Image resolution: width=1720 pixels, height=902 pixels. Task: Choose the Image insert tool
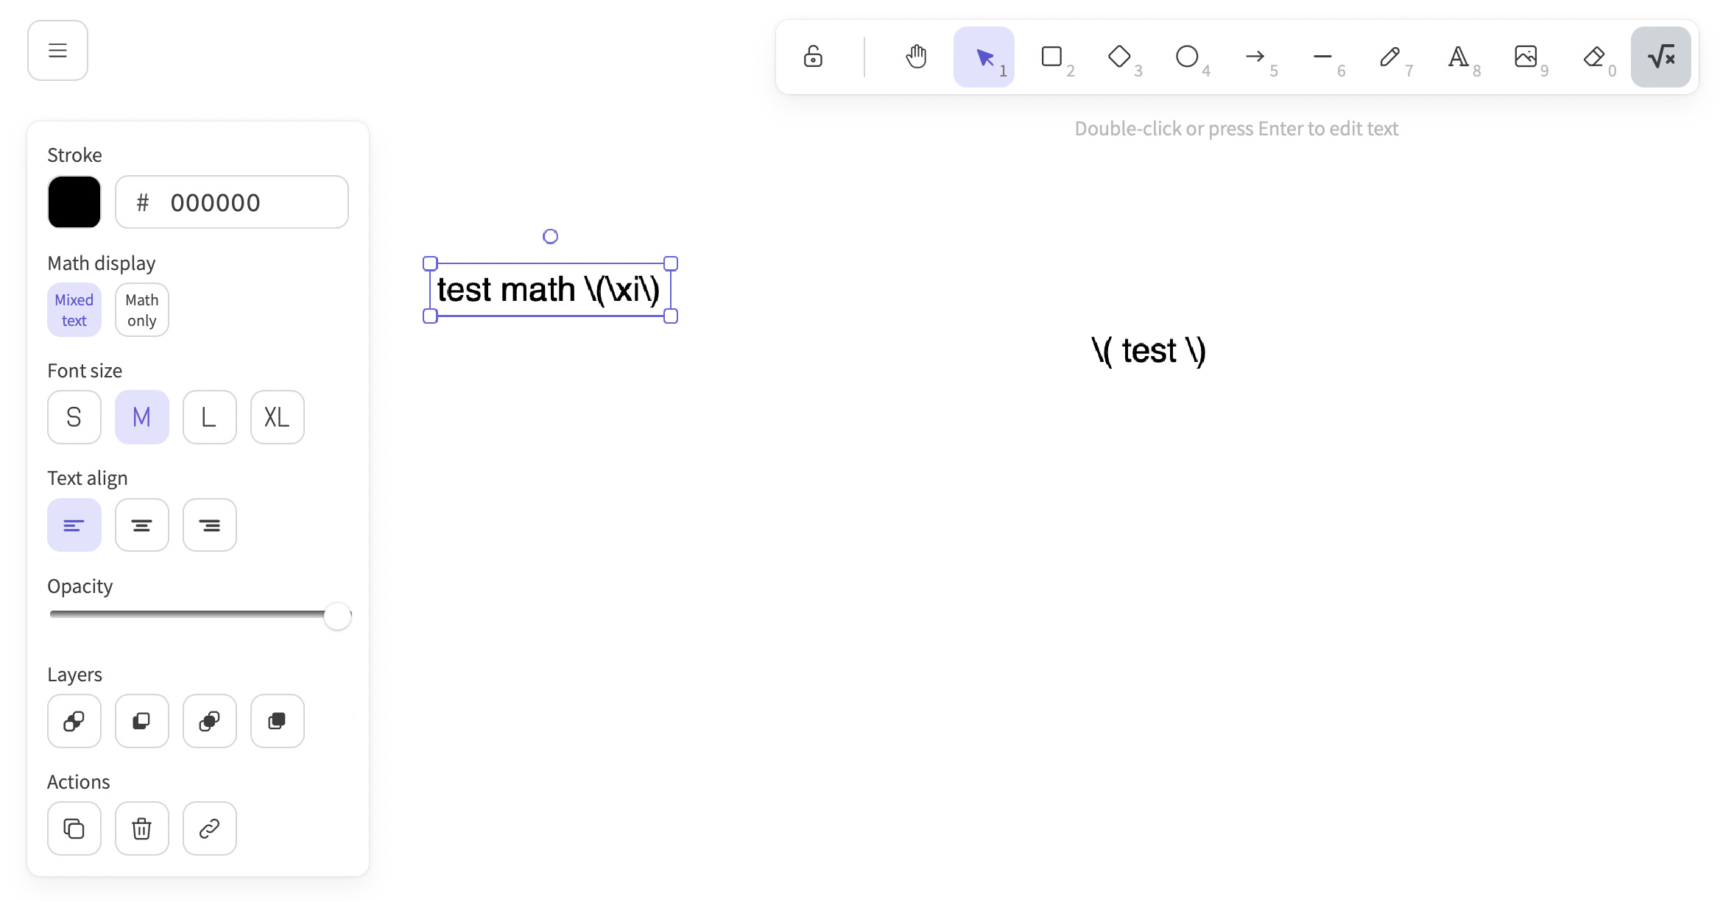[x=1526, y=57]
